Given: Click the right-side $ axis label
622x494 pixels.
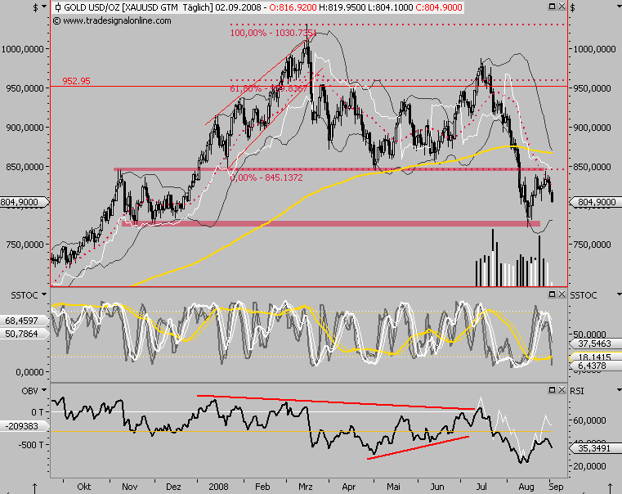Looking at the screenshot, I should tap(572, 7).
